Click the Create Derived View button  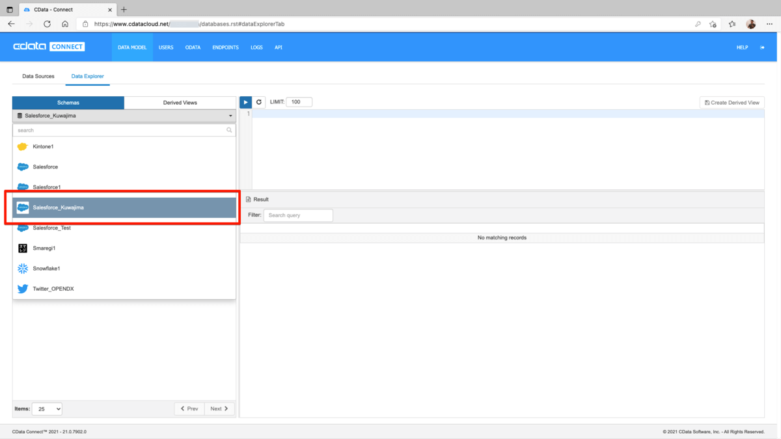(732, 103)
